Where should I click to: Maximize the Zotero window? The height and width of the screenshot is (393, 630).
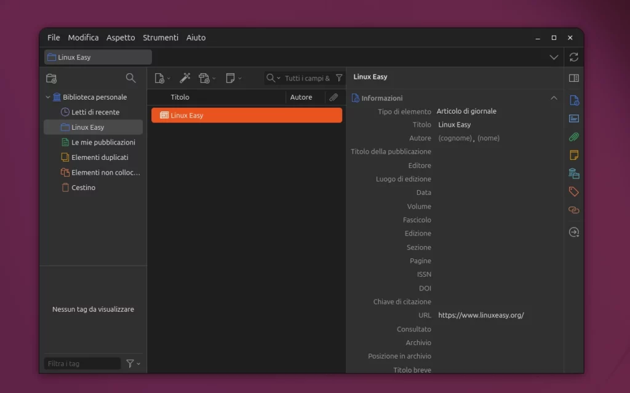tap(554, 38)
